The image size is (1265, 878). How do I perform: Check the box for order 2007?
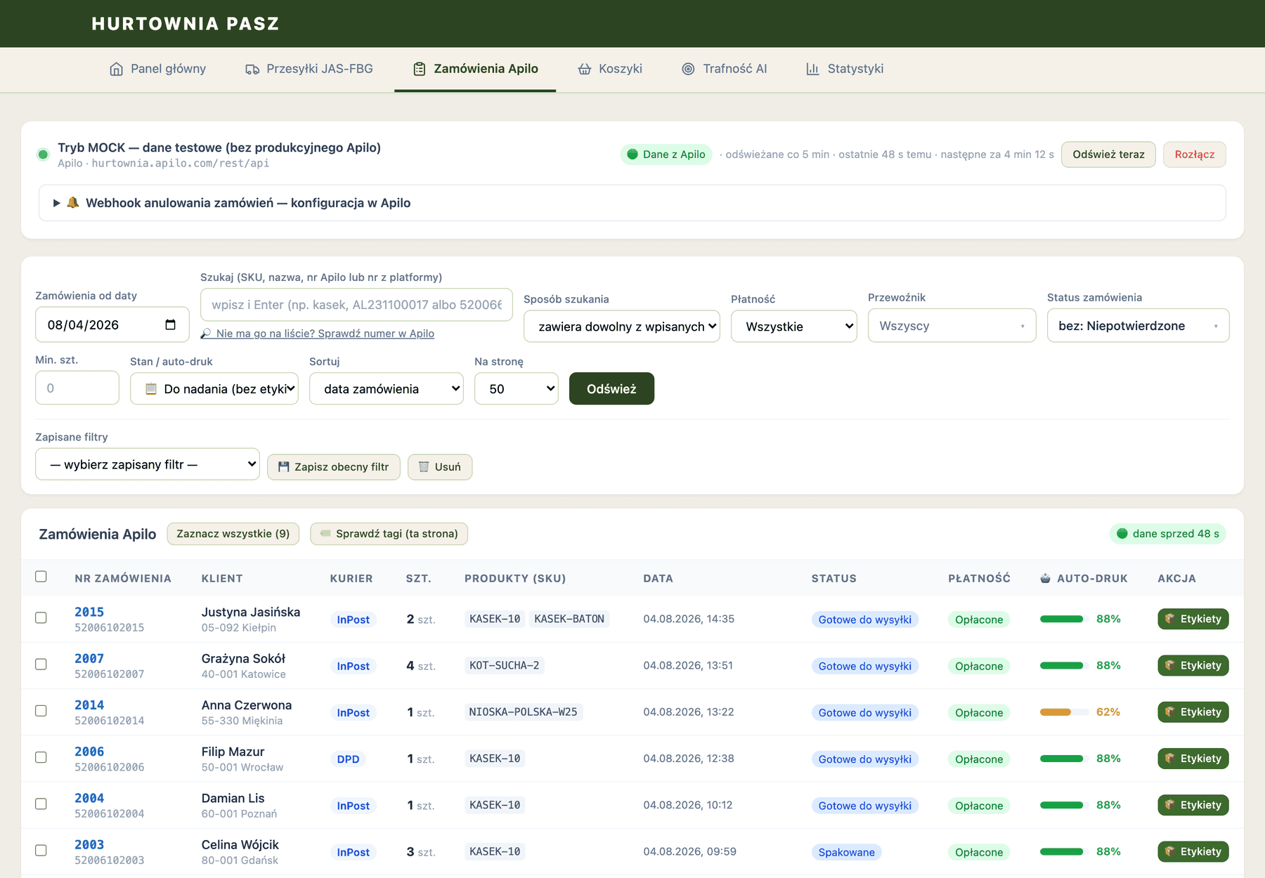pyautogui.click(x=41, y=664)
